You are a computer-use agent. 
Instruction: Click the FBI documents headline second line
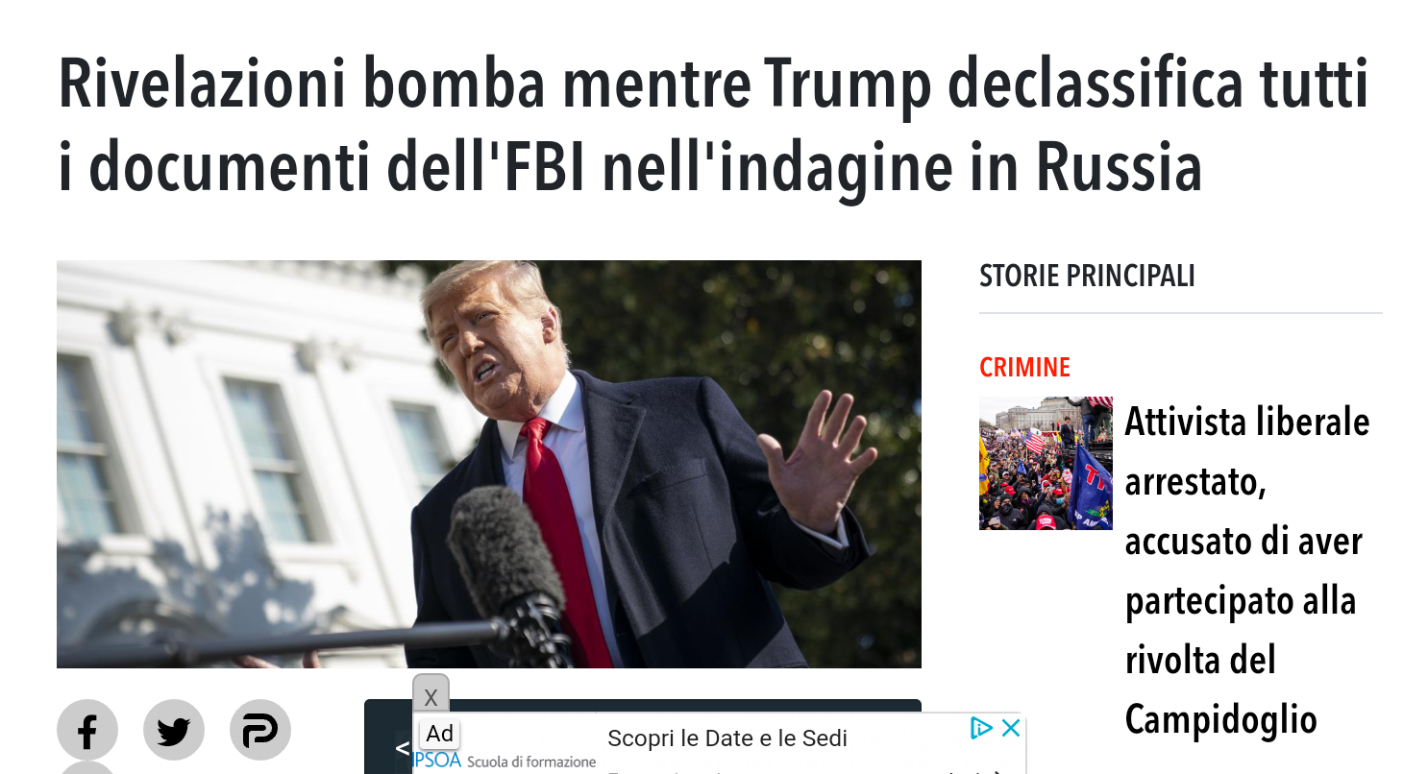pyautogui.click(x=630, y=165)
